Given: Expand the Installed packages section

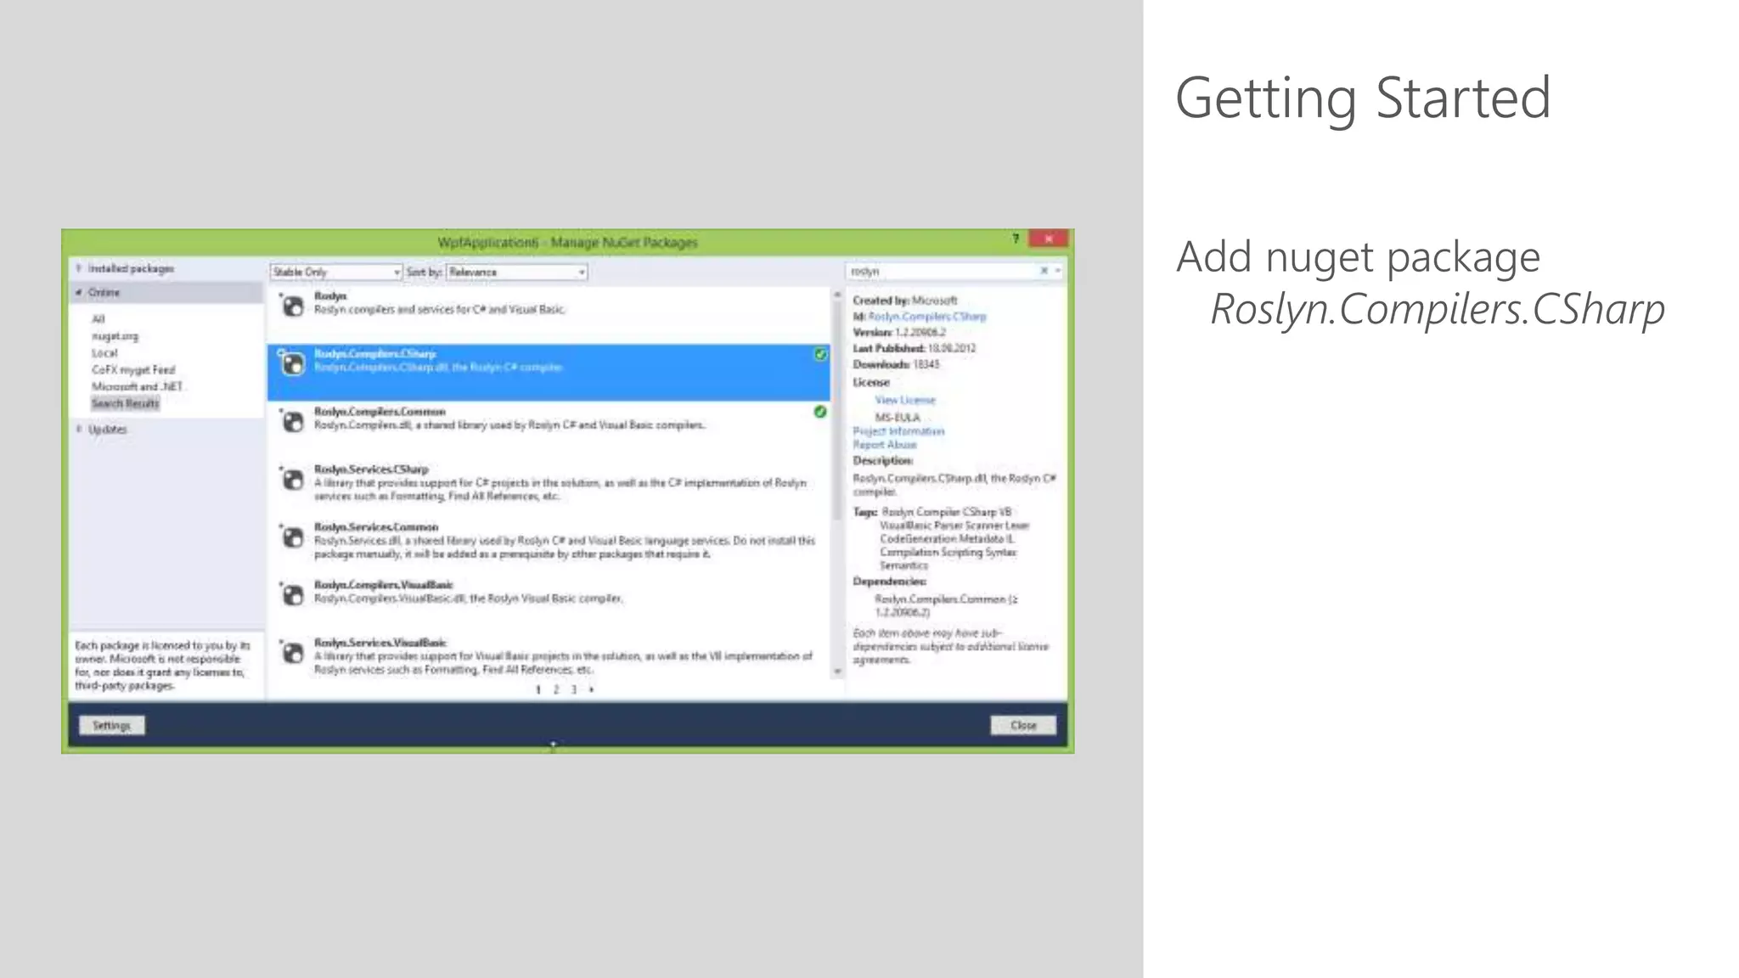Looking at the screenshot, I should coord(79,268).
